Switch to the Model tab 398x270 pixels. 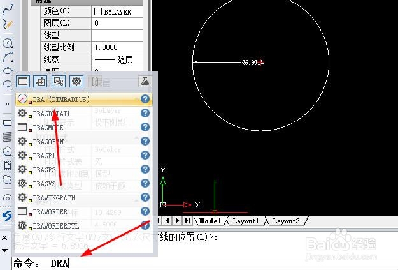coord(210,221)
